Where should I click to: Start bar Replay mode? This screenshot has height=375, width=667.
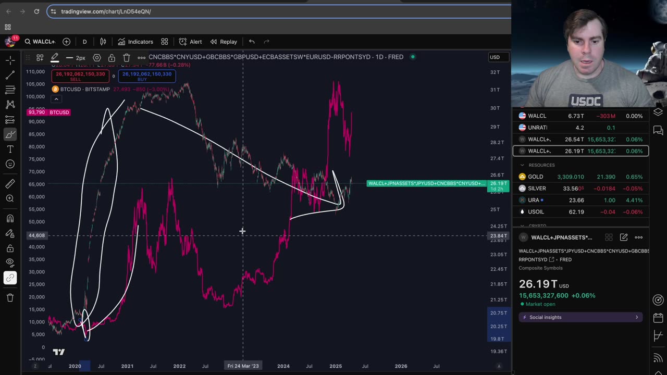coord(224,42)
